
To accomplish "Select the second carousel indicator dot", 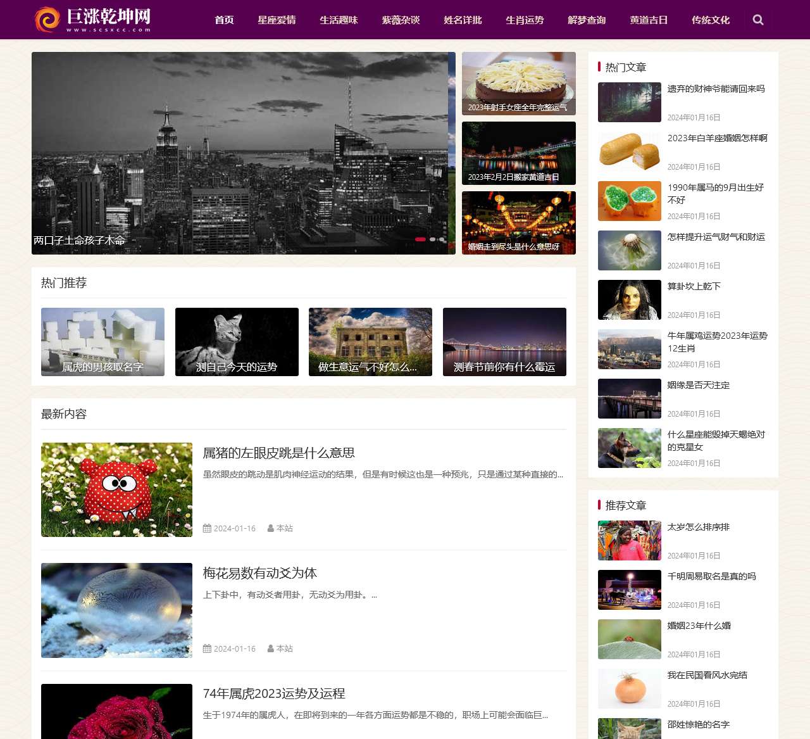I will tap(432, 239).
